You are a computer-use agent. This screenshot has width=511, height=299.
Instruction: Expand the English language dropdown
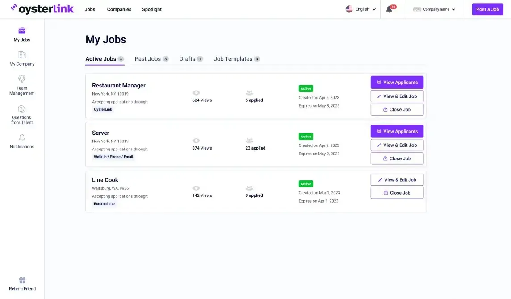361,9
